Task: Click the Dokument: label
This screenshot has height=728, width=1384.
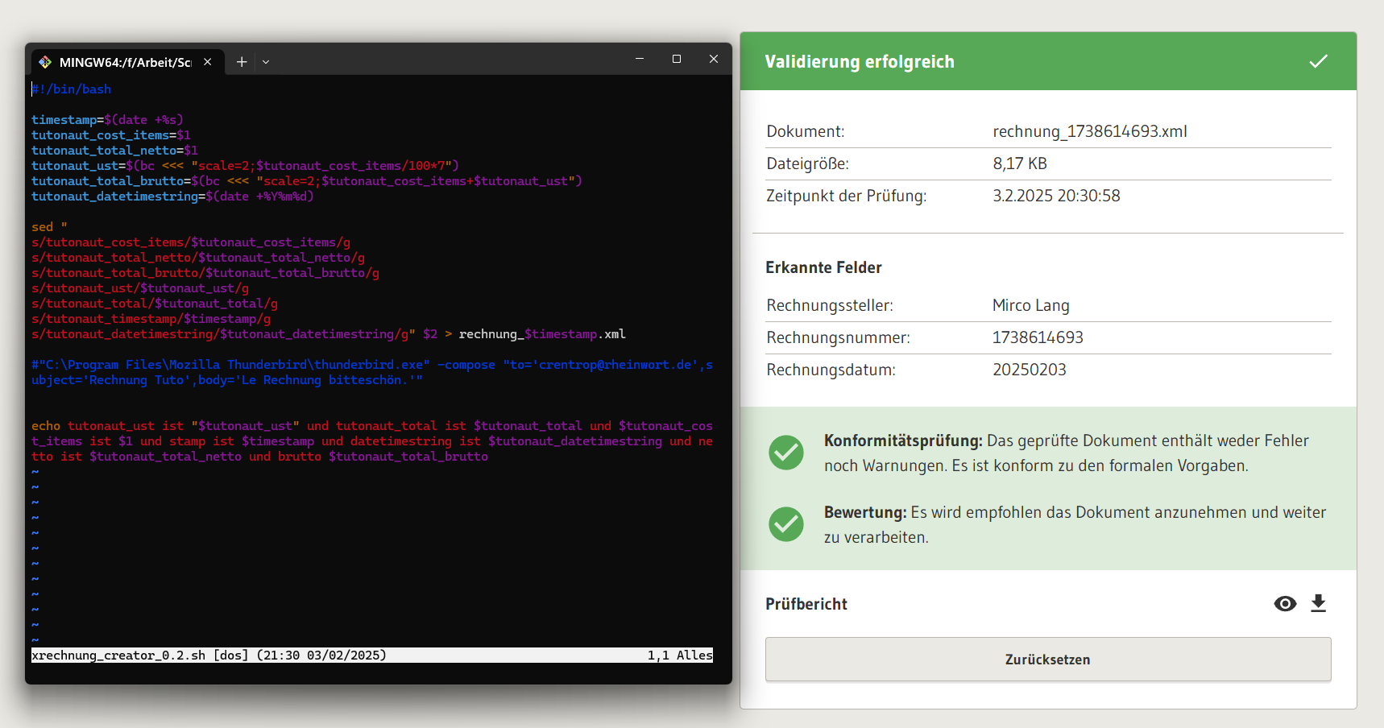Action: pos(806,131)
